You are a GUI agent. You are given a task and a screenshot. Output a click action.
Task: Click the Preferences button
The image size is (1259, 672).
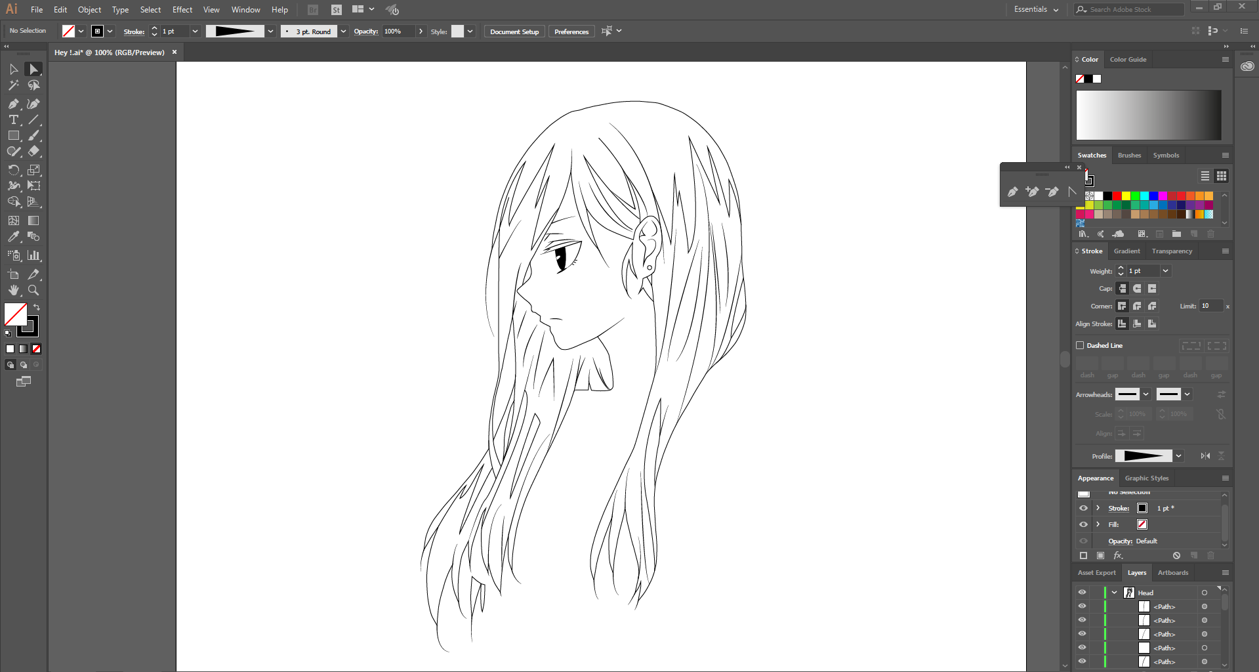[x=571, y=31]
